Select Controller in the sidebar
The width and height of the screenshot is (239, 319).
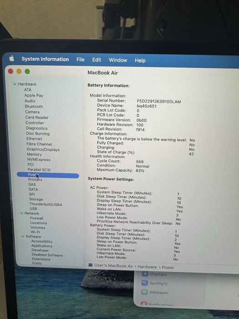[x=35, y=123]
